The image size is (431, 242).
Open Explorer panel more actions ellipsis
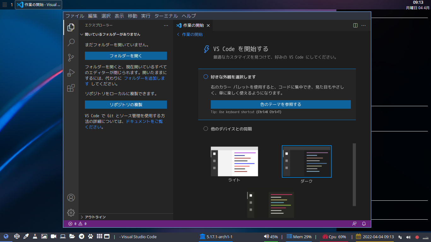(x=166, y=26)
